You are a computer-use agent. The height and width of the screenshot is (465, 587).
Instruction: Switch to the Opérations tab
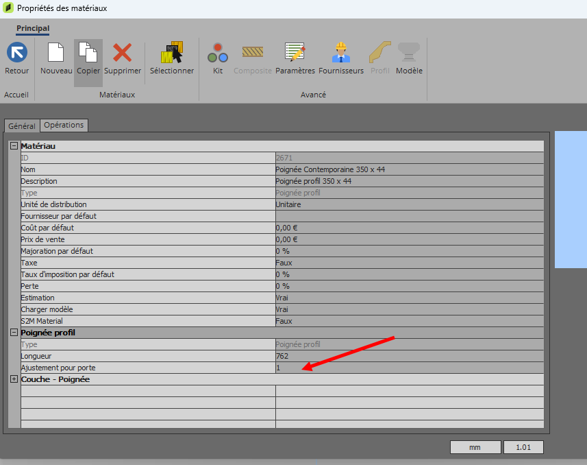tap(64, 125)
